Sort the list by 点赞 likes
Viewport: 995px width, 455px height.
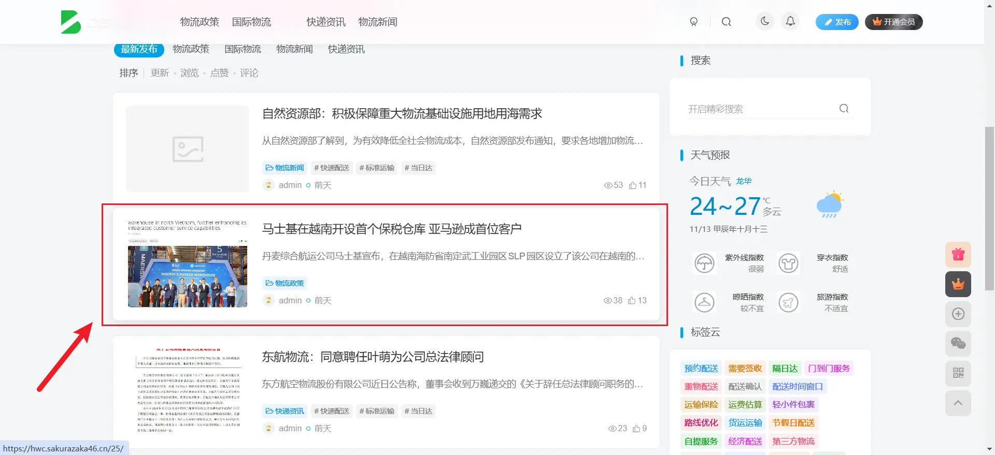point(219,73)
